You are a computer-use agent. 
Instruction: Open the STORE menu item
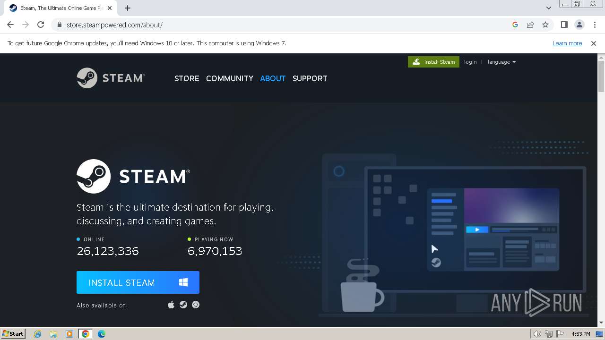click(x=187, y=78)
